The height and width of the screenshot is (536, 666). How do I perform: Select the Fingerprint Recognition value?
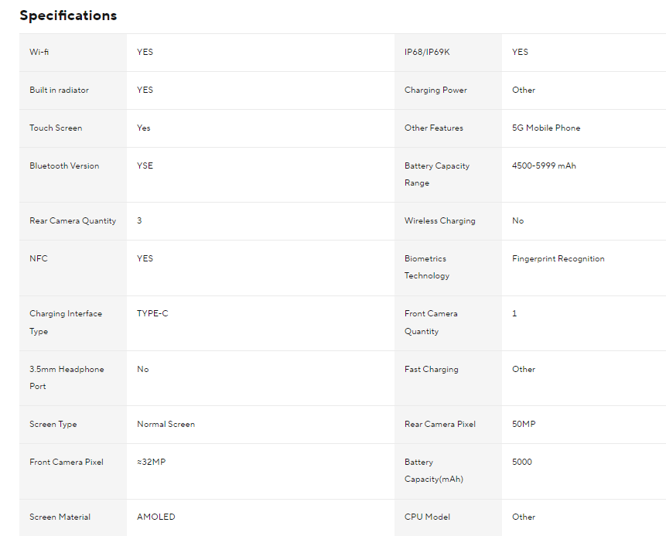point(558,258)
